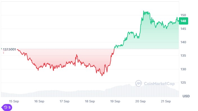Screen dimensions: 198x111
Task: Click the USD currency label
Action: [x=186, y=96]
